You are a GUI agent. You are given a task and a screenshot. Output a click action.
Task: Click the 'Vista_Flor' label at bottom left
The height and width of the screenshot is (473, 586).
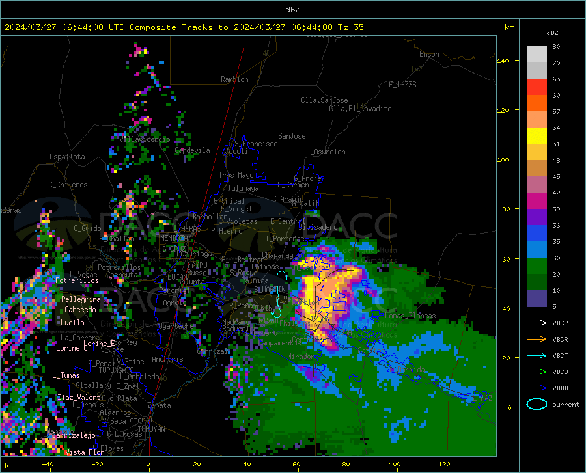tap(84, 452)
